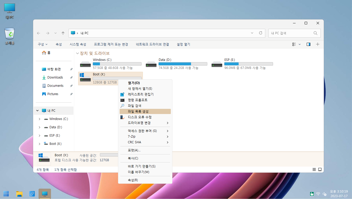
Task: Click the green tray hand icon
Action: pos(312,194)
